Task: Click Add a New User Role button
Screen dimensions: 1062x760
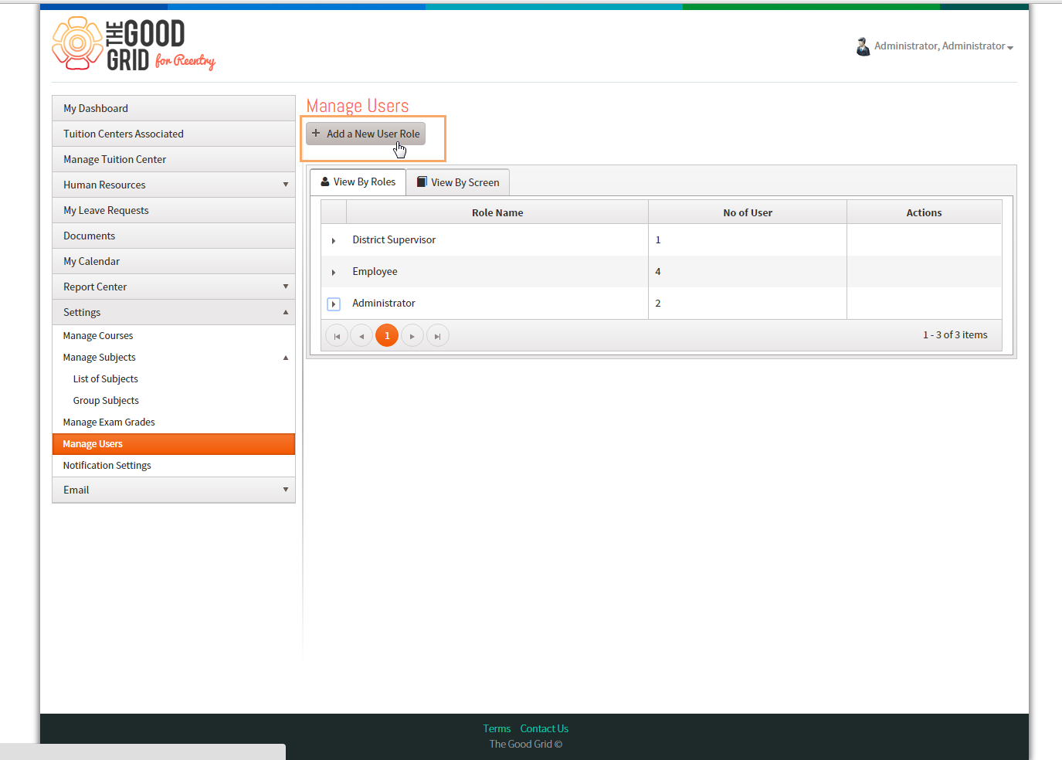Action: (365, 134)
